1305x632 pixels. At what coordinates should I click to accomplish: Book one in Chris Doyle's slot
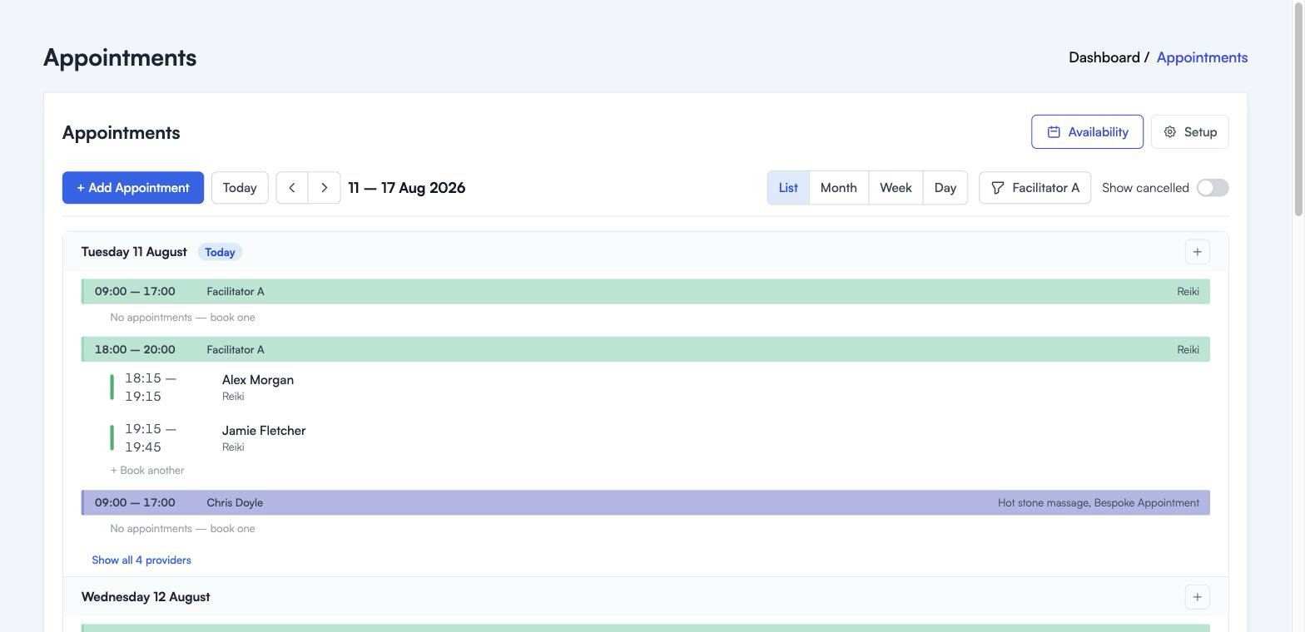tap(183, 529)
